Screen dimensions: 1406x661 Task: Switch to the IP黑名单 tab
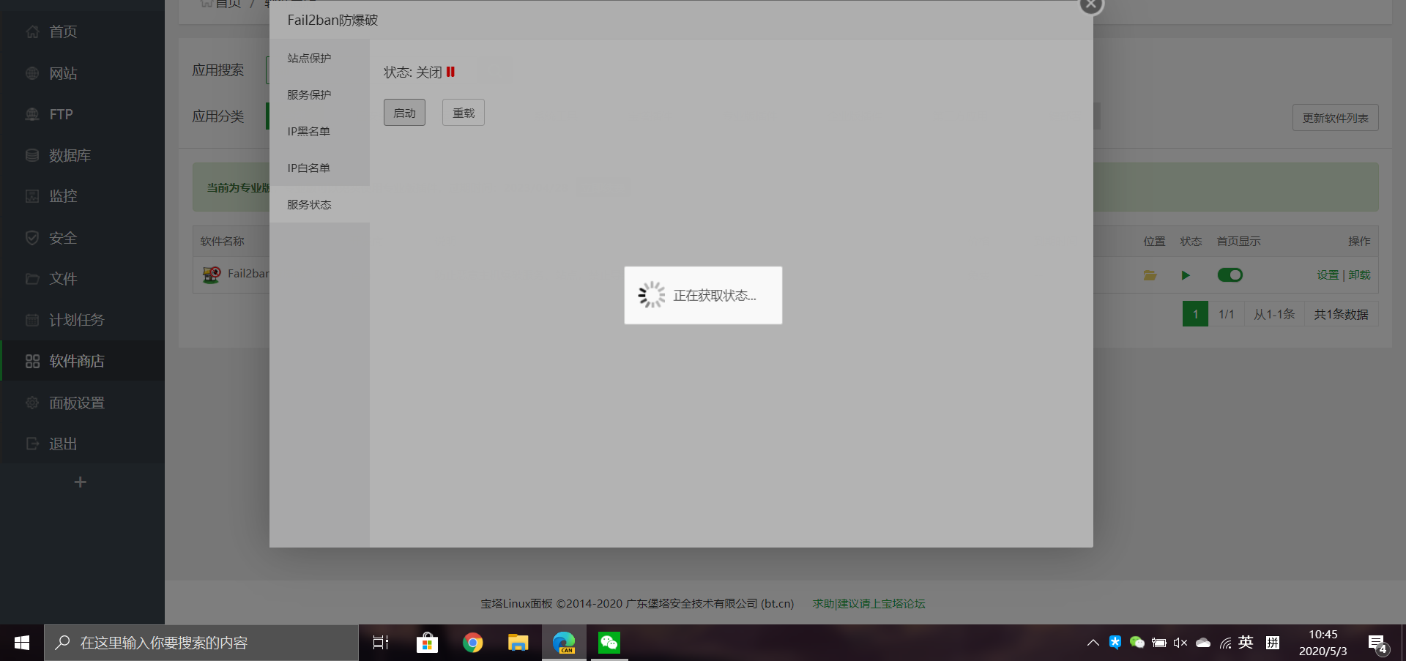click(x=308, y=131)
